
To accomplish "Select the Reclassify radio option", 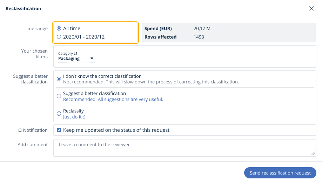I will point(59,114).
